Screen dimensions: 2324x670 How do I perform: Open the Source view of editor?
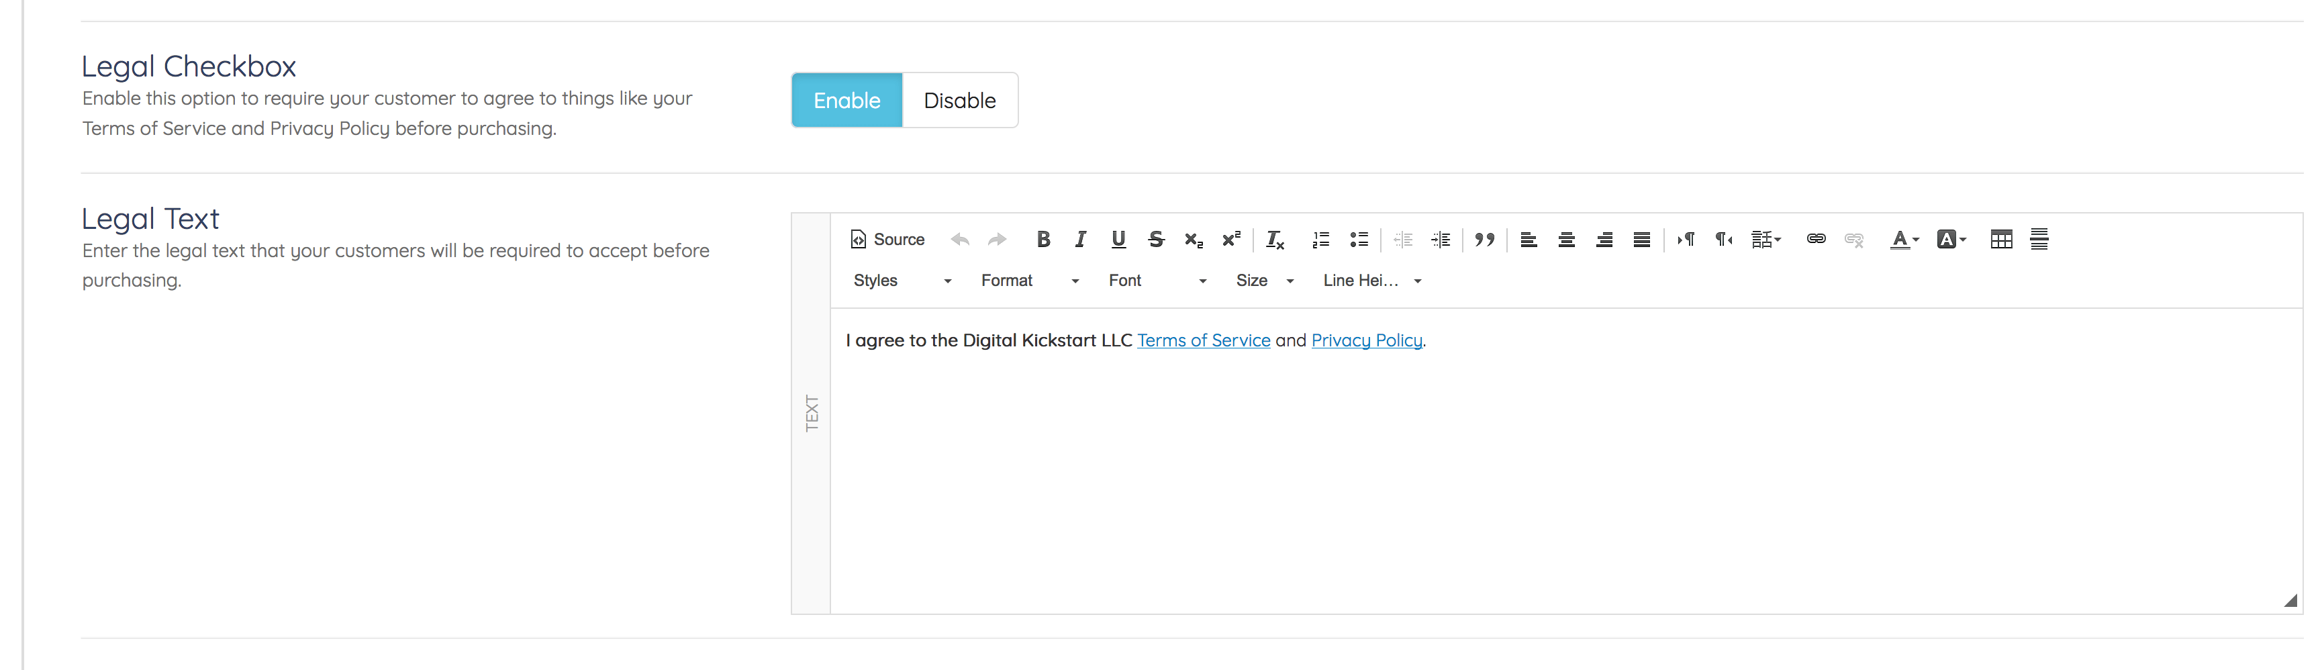click(x=887, y=239)
